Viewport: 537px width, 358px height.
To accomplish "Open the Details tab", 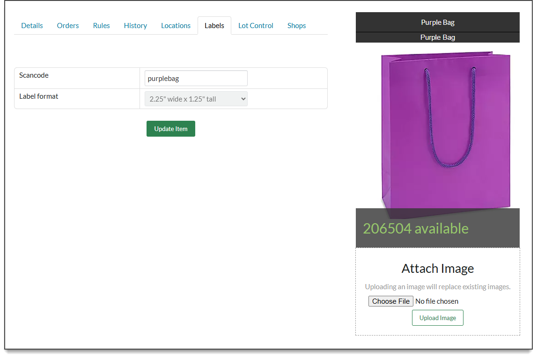I will coord(32,26).
